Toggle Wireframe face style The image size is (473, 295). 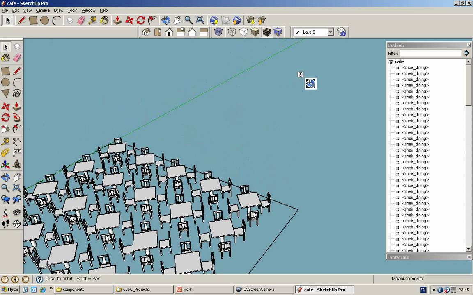point(232,32)
